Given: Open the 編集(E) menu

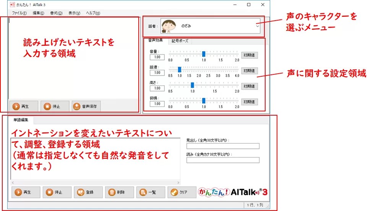Looking at the screenshot, I should pyautogui.click(x=38, y=13).
